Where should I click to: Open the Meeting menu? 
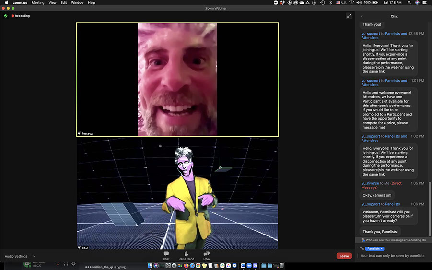tap(37, 3)
